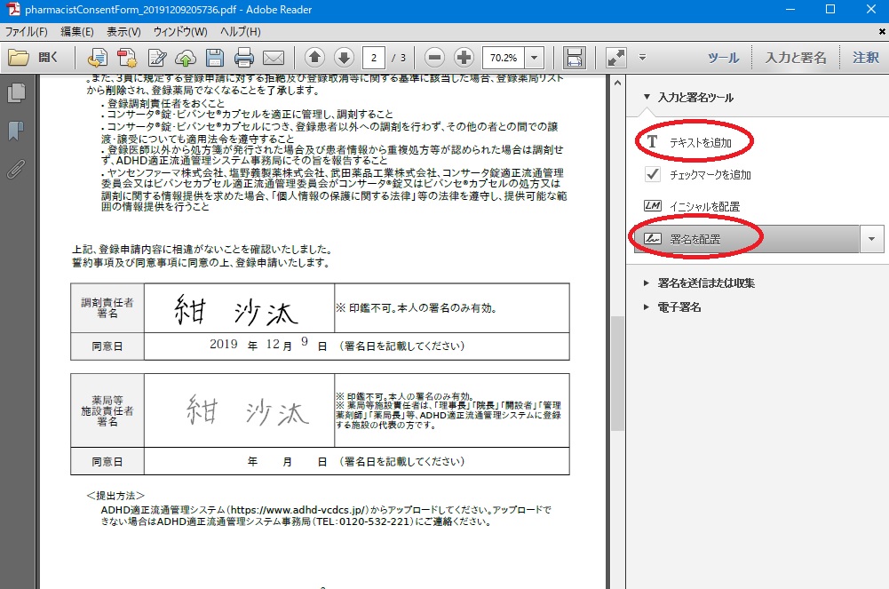
Task: Click the open file folder icon
Action: pyautogui.click(x=19, y=58)
